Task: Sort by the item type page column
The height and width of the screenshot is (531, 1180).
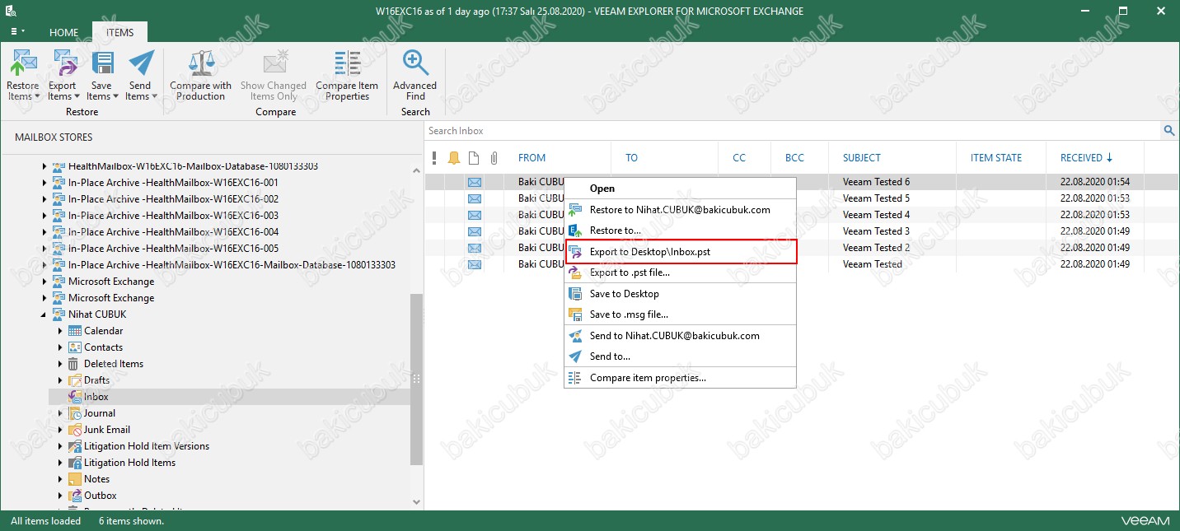Action: click(474, 158)
